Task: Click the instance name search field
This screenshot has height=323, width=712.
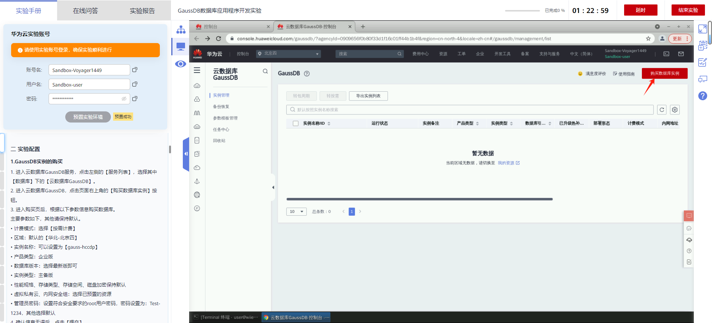Action: click(x=470, y=110)
